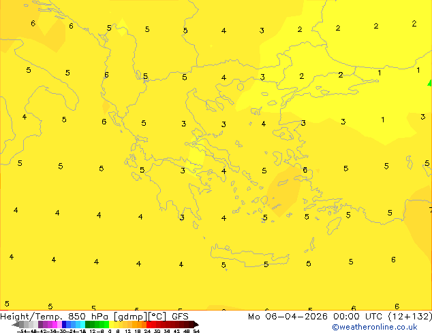Click the '00:00 UTC' time label
The image size is (432, 333).
tap(358, 317)
